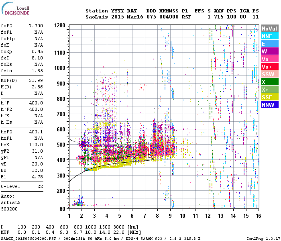The height and width of the screenshot is (241, 281).
Task: Click the M(D) value 2.86
Action: coord(37,87)
